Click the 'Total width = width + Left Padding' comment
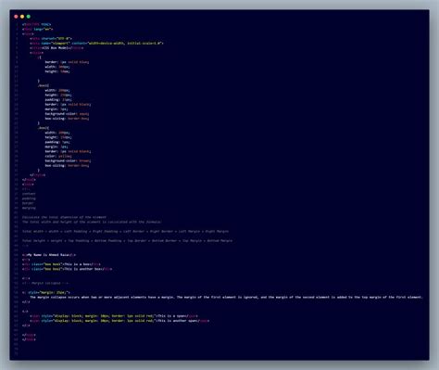The height and width of the screenshot is (370, 439). (125, 231)
